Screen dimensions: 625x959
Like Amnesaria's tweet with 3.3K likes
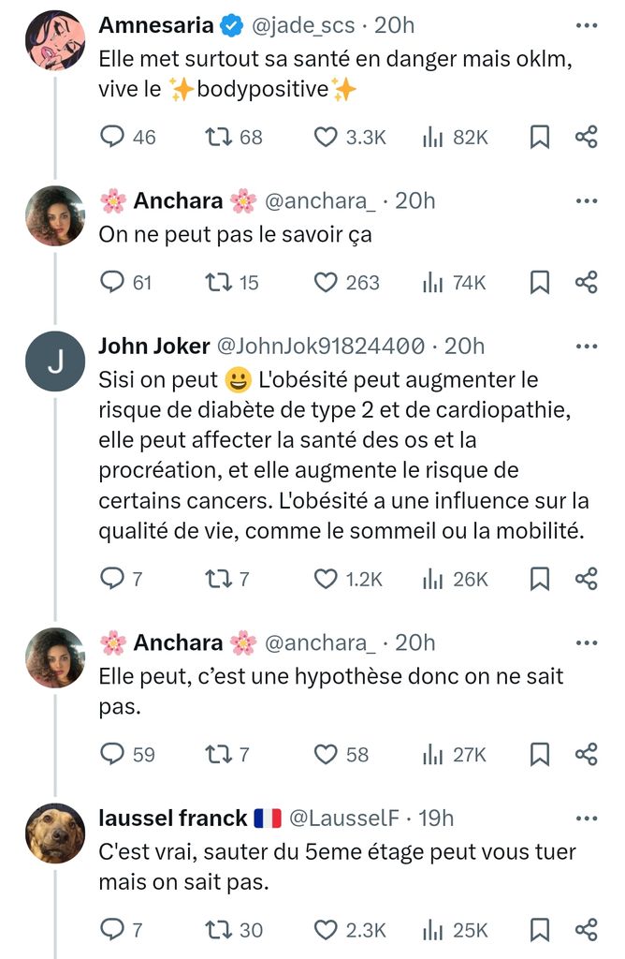click(x=326, y=138)
